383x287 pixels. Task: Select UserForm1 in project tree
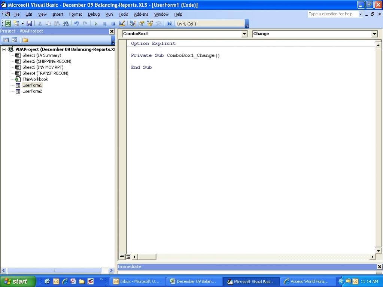point(32,85)
